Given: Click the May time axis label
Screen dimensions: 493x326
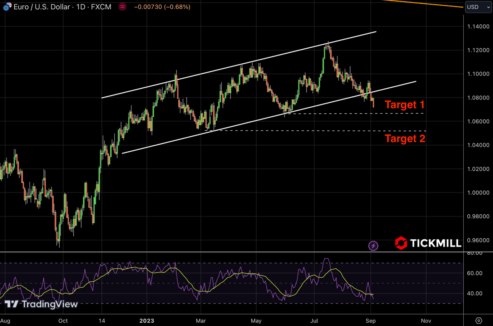Looking at the screenshot, I should coord(256,321).
